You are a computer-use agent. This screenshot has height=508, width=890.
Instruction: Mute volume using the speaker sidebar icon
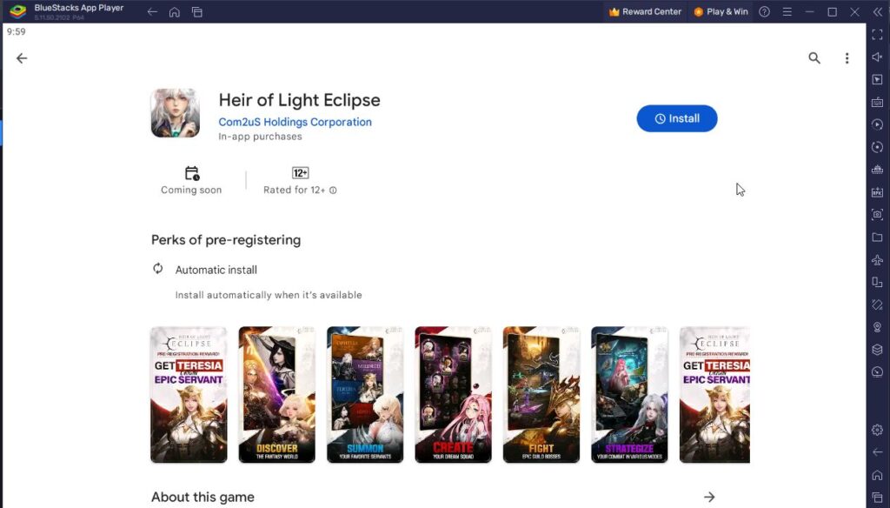click(x=877, y=57)
